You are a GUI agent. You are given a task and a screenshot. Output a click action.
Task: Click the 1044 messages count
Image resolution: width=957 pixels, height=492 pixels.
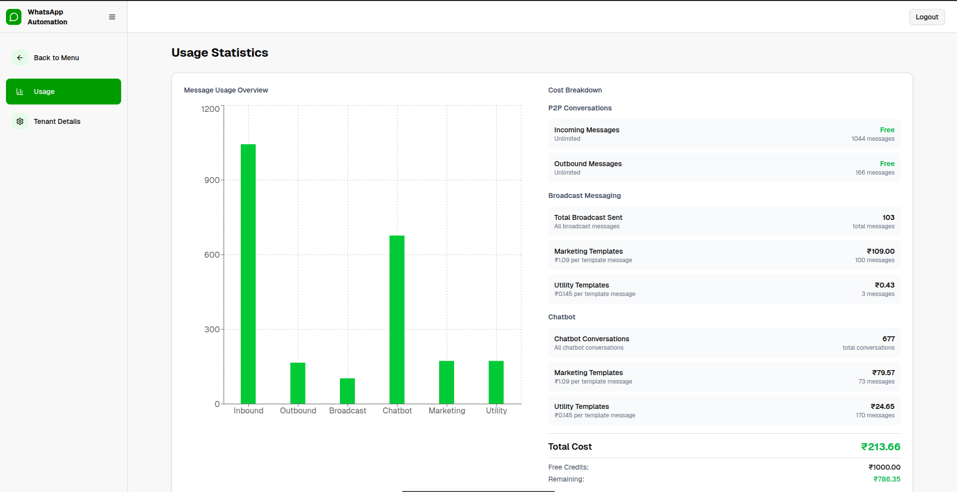click(873, 139)
